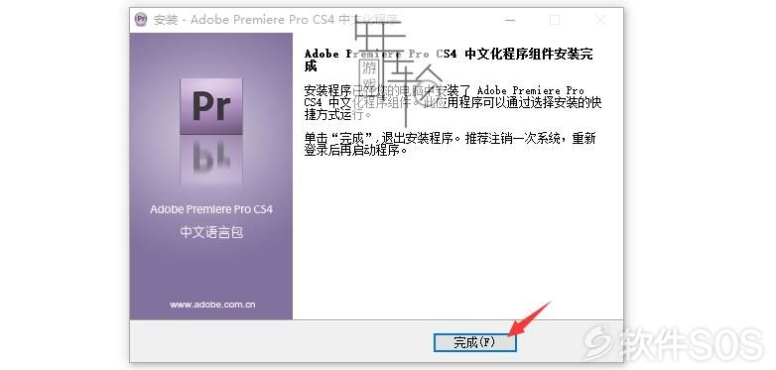Click the www.adobe.com.cn web address
Viewport: 776px width, 370px height.
click(x=212, y=305)
